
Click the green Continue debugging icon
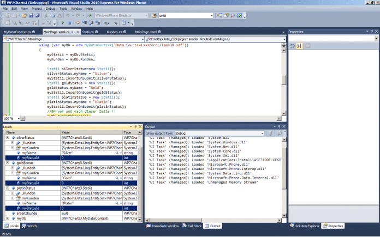coord(63,23)
